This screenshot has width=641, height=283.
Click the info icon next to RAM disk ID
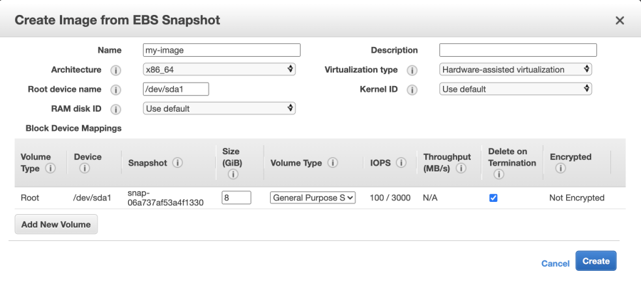pyautogui.click(x=115, y=110)
